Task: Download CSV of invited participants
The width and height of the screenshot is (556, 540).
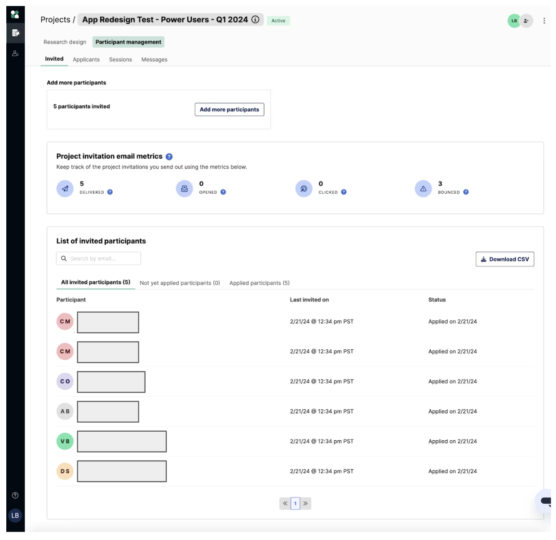Action: (x=505, y=259)
